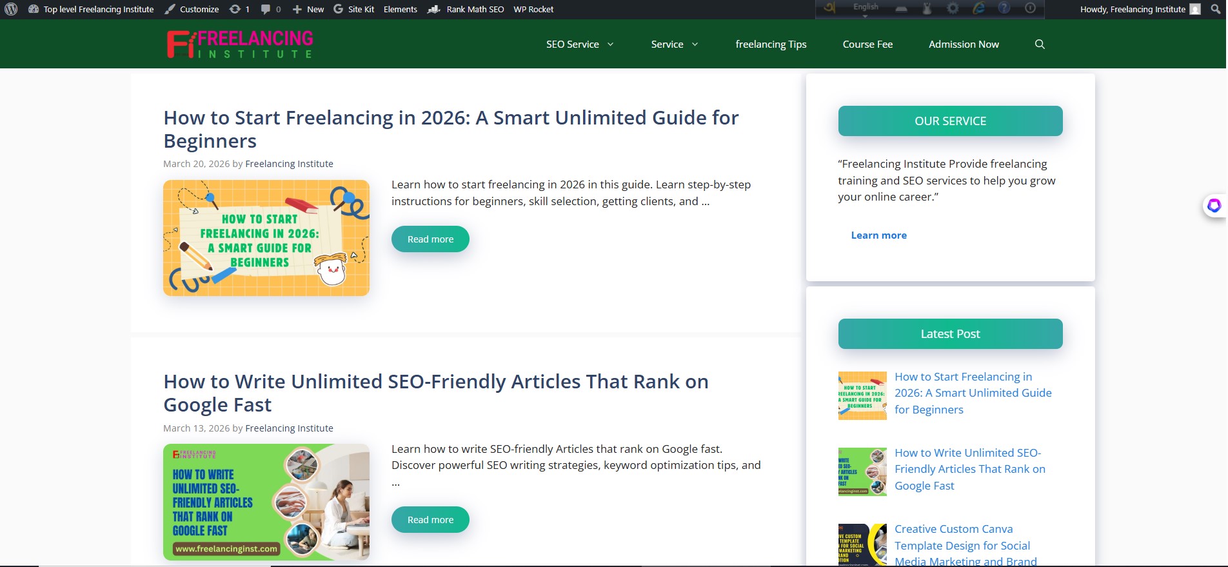Open the SEO-Friendly Articles post title

pyautogui.click(x=436, y=393)
